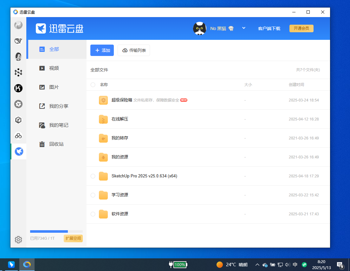The width and height of the screenshot is (350, 271).
Task: Click the black cat profile avatar
Action: click(199, 28)
